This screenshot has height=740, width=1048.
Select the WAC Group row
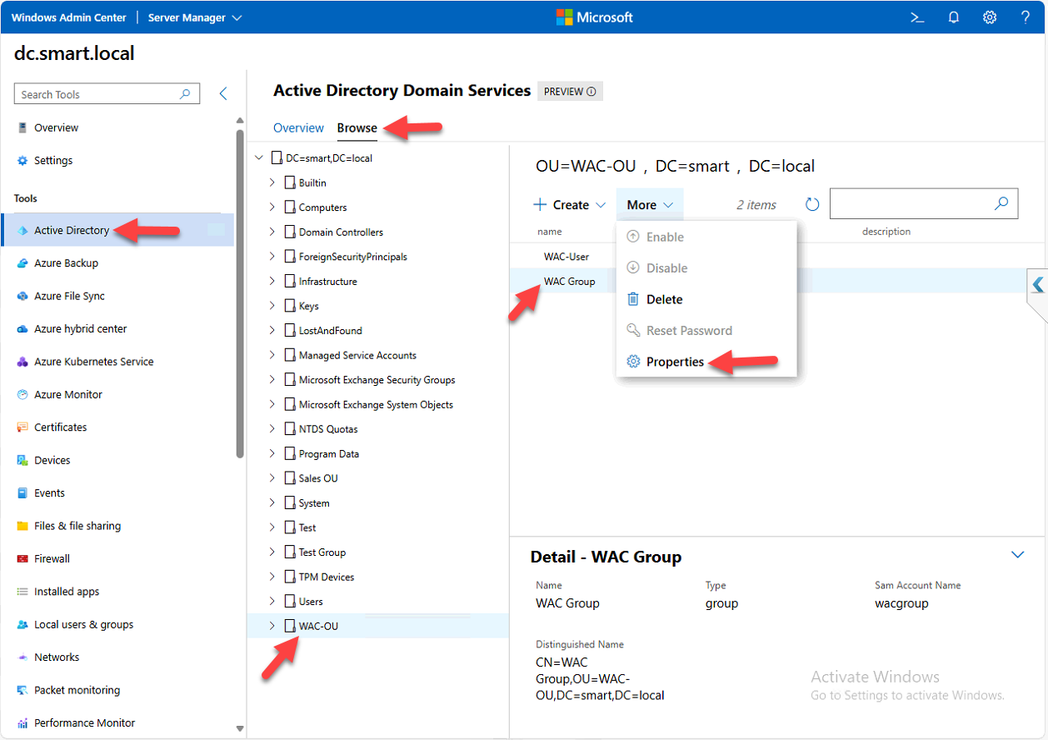pyautogui.click(x=569, y=282)
